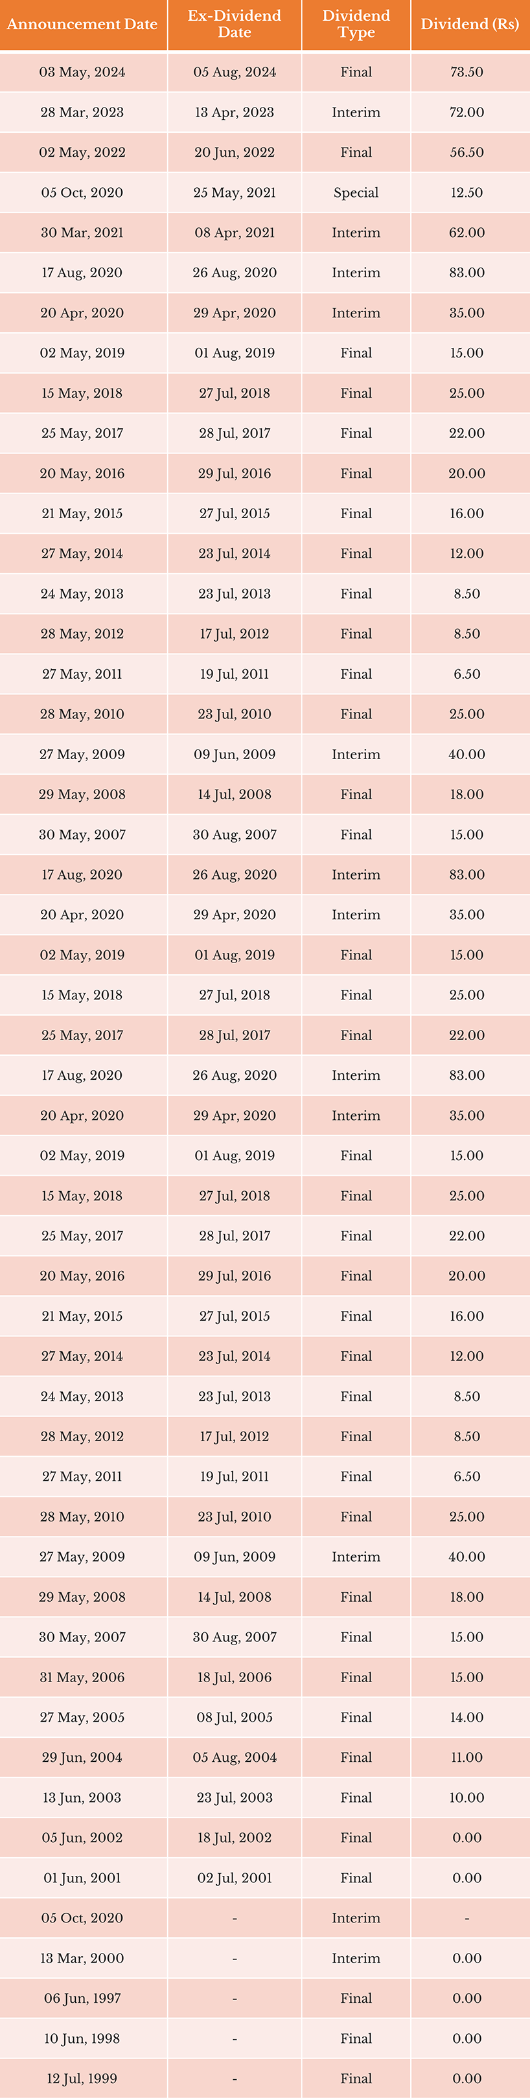
Task: Select the 72.00 dividend value
Action: [x=467, y=113]
